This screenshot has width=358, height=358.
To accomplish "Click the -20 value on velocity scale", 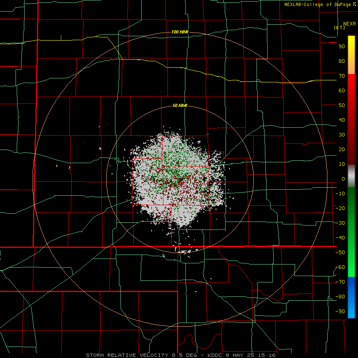I will click(x=340, y=208).
